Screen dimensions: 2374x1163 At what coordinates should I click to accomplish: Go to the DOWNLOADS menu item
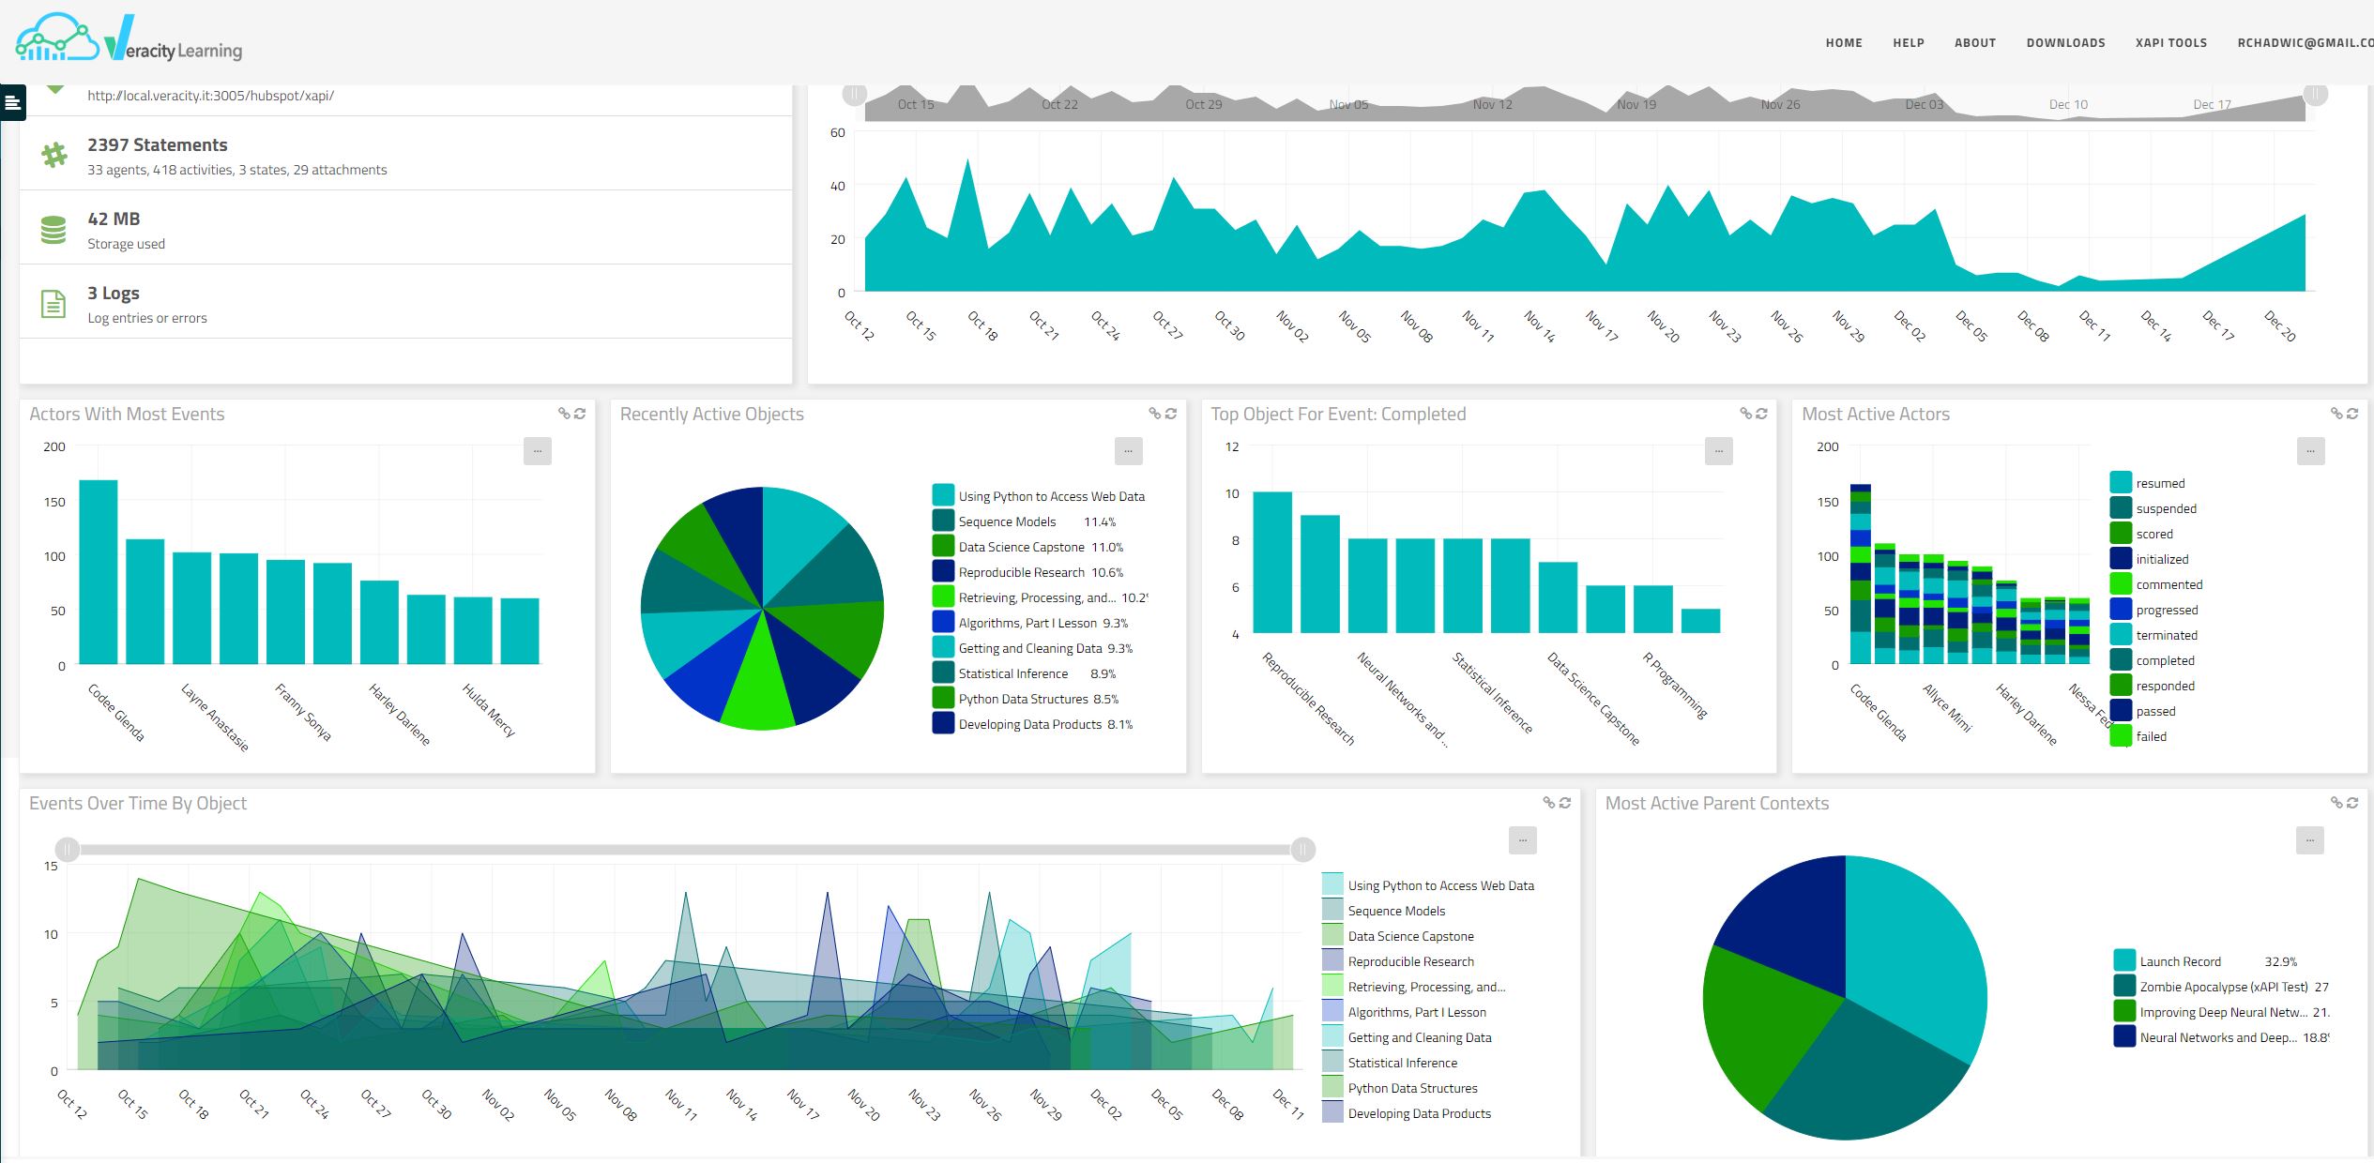click(x=2065, y=43)
